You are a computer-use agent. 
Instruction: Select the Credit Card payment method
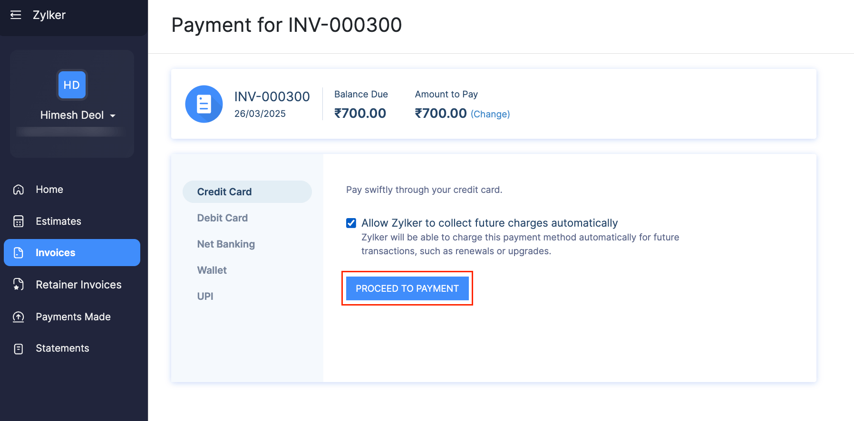(x=224, y=191)
